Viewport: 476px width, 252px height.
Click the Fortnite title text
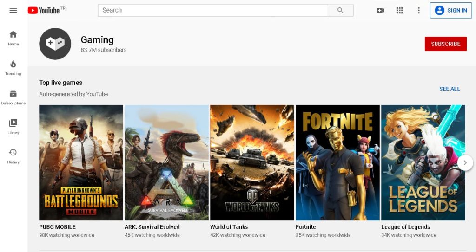pos(306,227)
